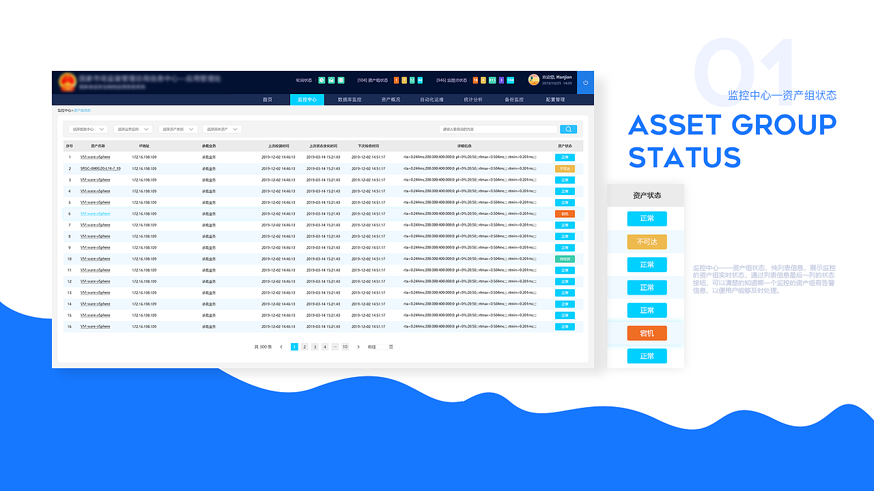The width and height of the screenshot is (874, 491).
Task: Click the 正常 status button in row 8
Action: point(565,236)
